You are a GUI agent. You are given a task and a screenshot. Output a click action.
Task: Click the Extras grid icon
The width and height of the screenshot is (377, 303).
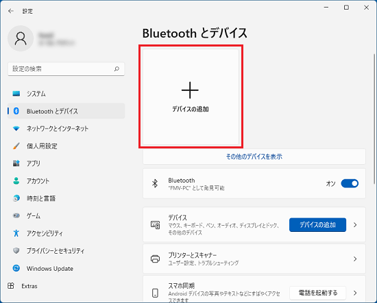coord(11,286)
